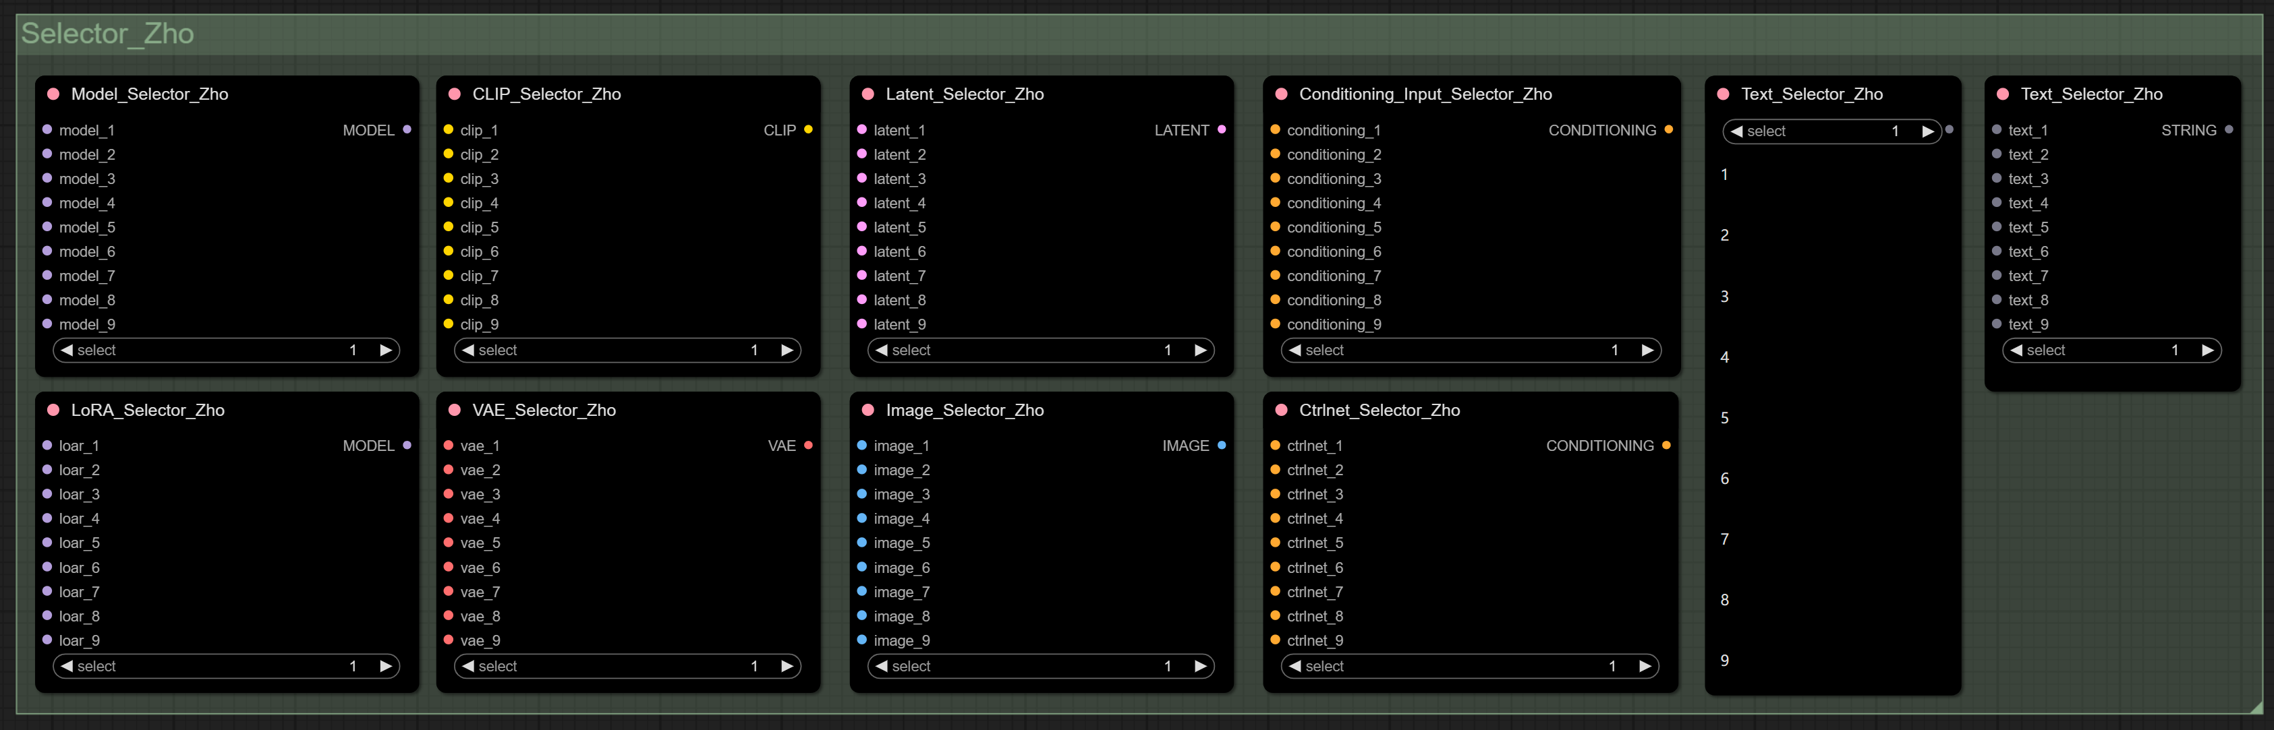2274x730 pixels.
Task: Click the value 1 in Latent_Selector_Zho select widget
Action: [x=1167, y=350]
